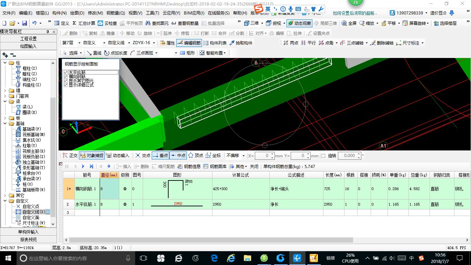Go to next rebar record arrow
Image resolution: width=471 pixels, height=265 pixels.
[83, 166]
